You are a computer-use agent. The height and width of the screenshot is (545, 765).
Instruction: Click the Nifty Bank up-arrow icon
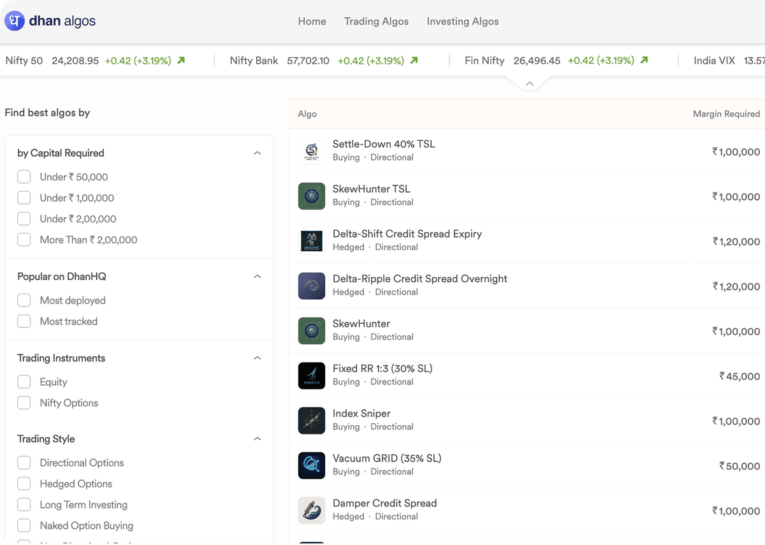click(x=414, y=61)
